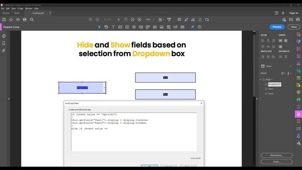This screenshot has height=170, width=302.
Task: Click the upload to cloud icon
Action: click(x=18, y=19)
